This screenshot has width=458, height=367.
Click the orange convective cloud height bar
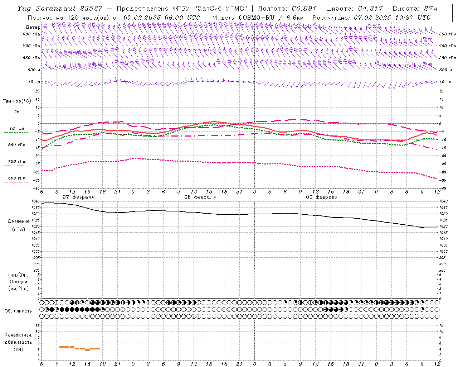coord(79,348)
